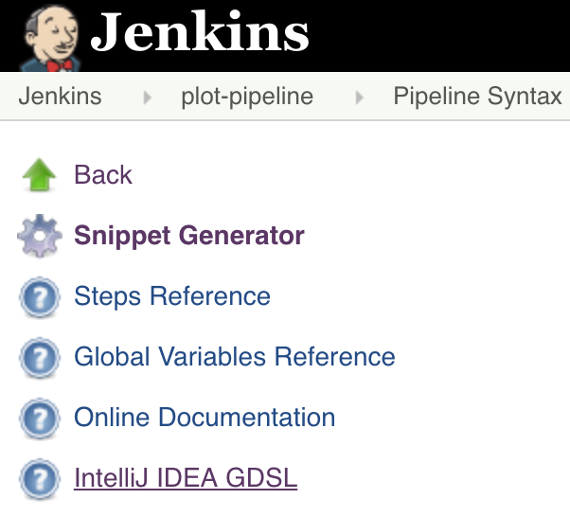Click the Jenkins header title text
The image size is (570, 517).
coord(200,32)
